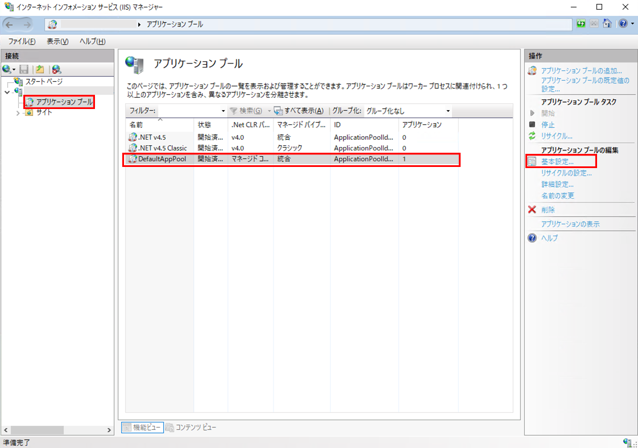Open 基本設定... link
The width and height of the screenshot is (638, 448).
click(x=557, y=162)
